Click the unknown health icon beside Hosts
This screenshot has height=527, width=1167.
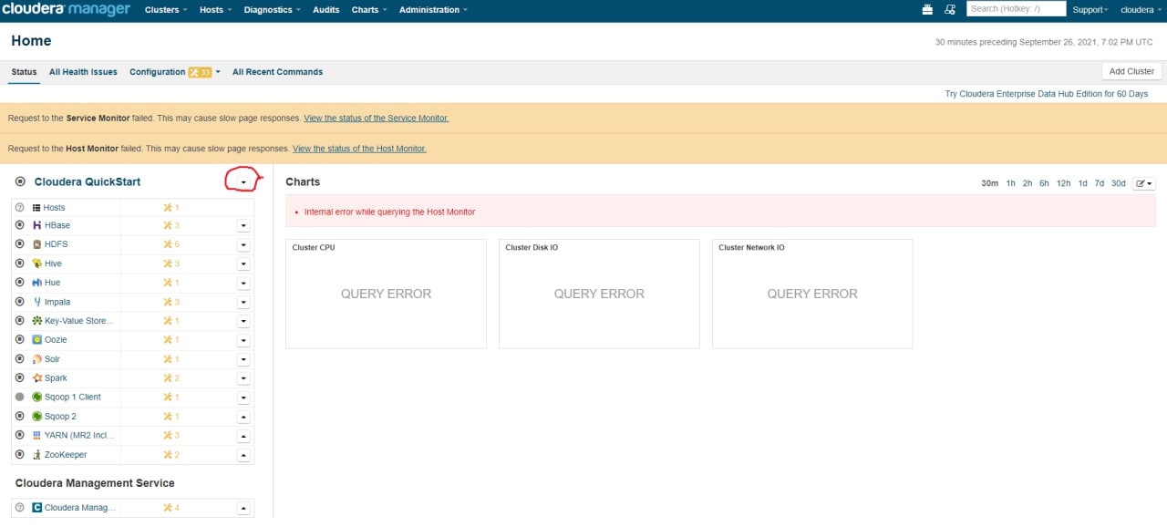click(x=20, y=208)
